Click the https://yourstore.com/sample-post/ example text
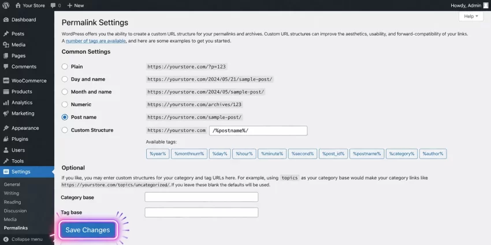This screenshot has width=491, height=245. tap(195, 117)
